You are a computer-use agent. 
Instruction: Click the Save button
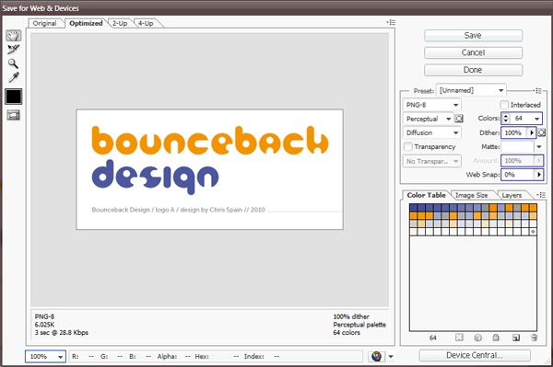coord(473,35)
